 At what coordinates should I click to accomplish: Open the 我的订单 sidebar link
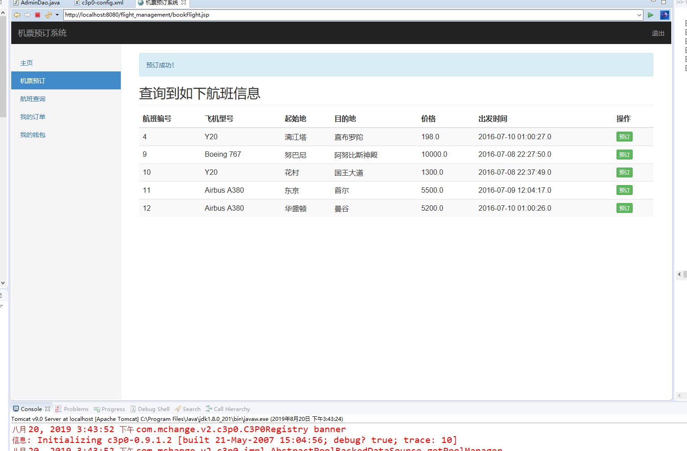pyautogui.click(x=32, y=116)
